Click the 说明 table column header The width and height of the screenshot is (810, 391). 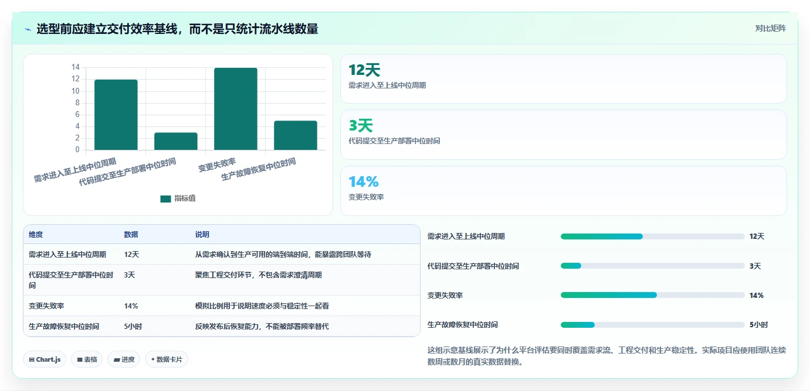pos(202,235)
